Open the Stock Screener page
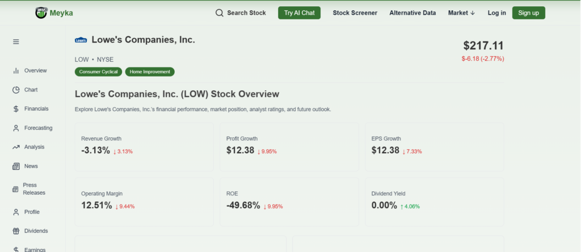Image resolution: width=581 pixels, height=252 pixels. pyautogui.click(x=355, y=13)
